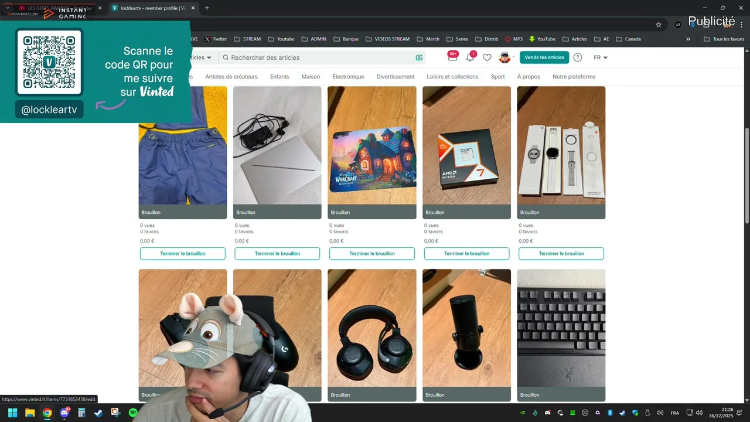The width and height of the screenshot is (750, 422).
Task: Open the Articles de créateurs category
Action: coord(231,77)
